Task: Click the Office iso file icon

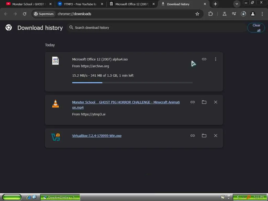Action: pos(55,61)
